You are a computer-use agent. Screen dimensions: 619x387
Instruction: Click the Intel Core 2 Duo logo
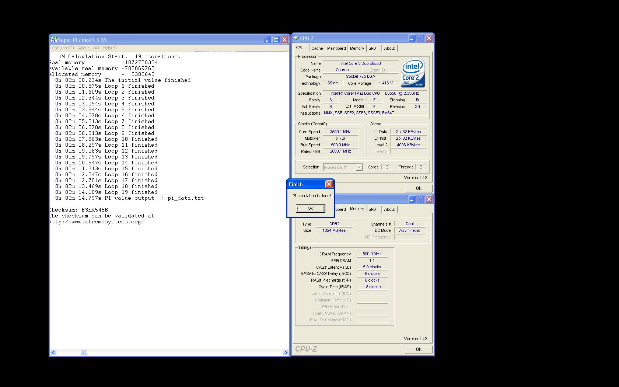(x=413, y=73)
